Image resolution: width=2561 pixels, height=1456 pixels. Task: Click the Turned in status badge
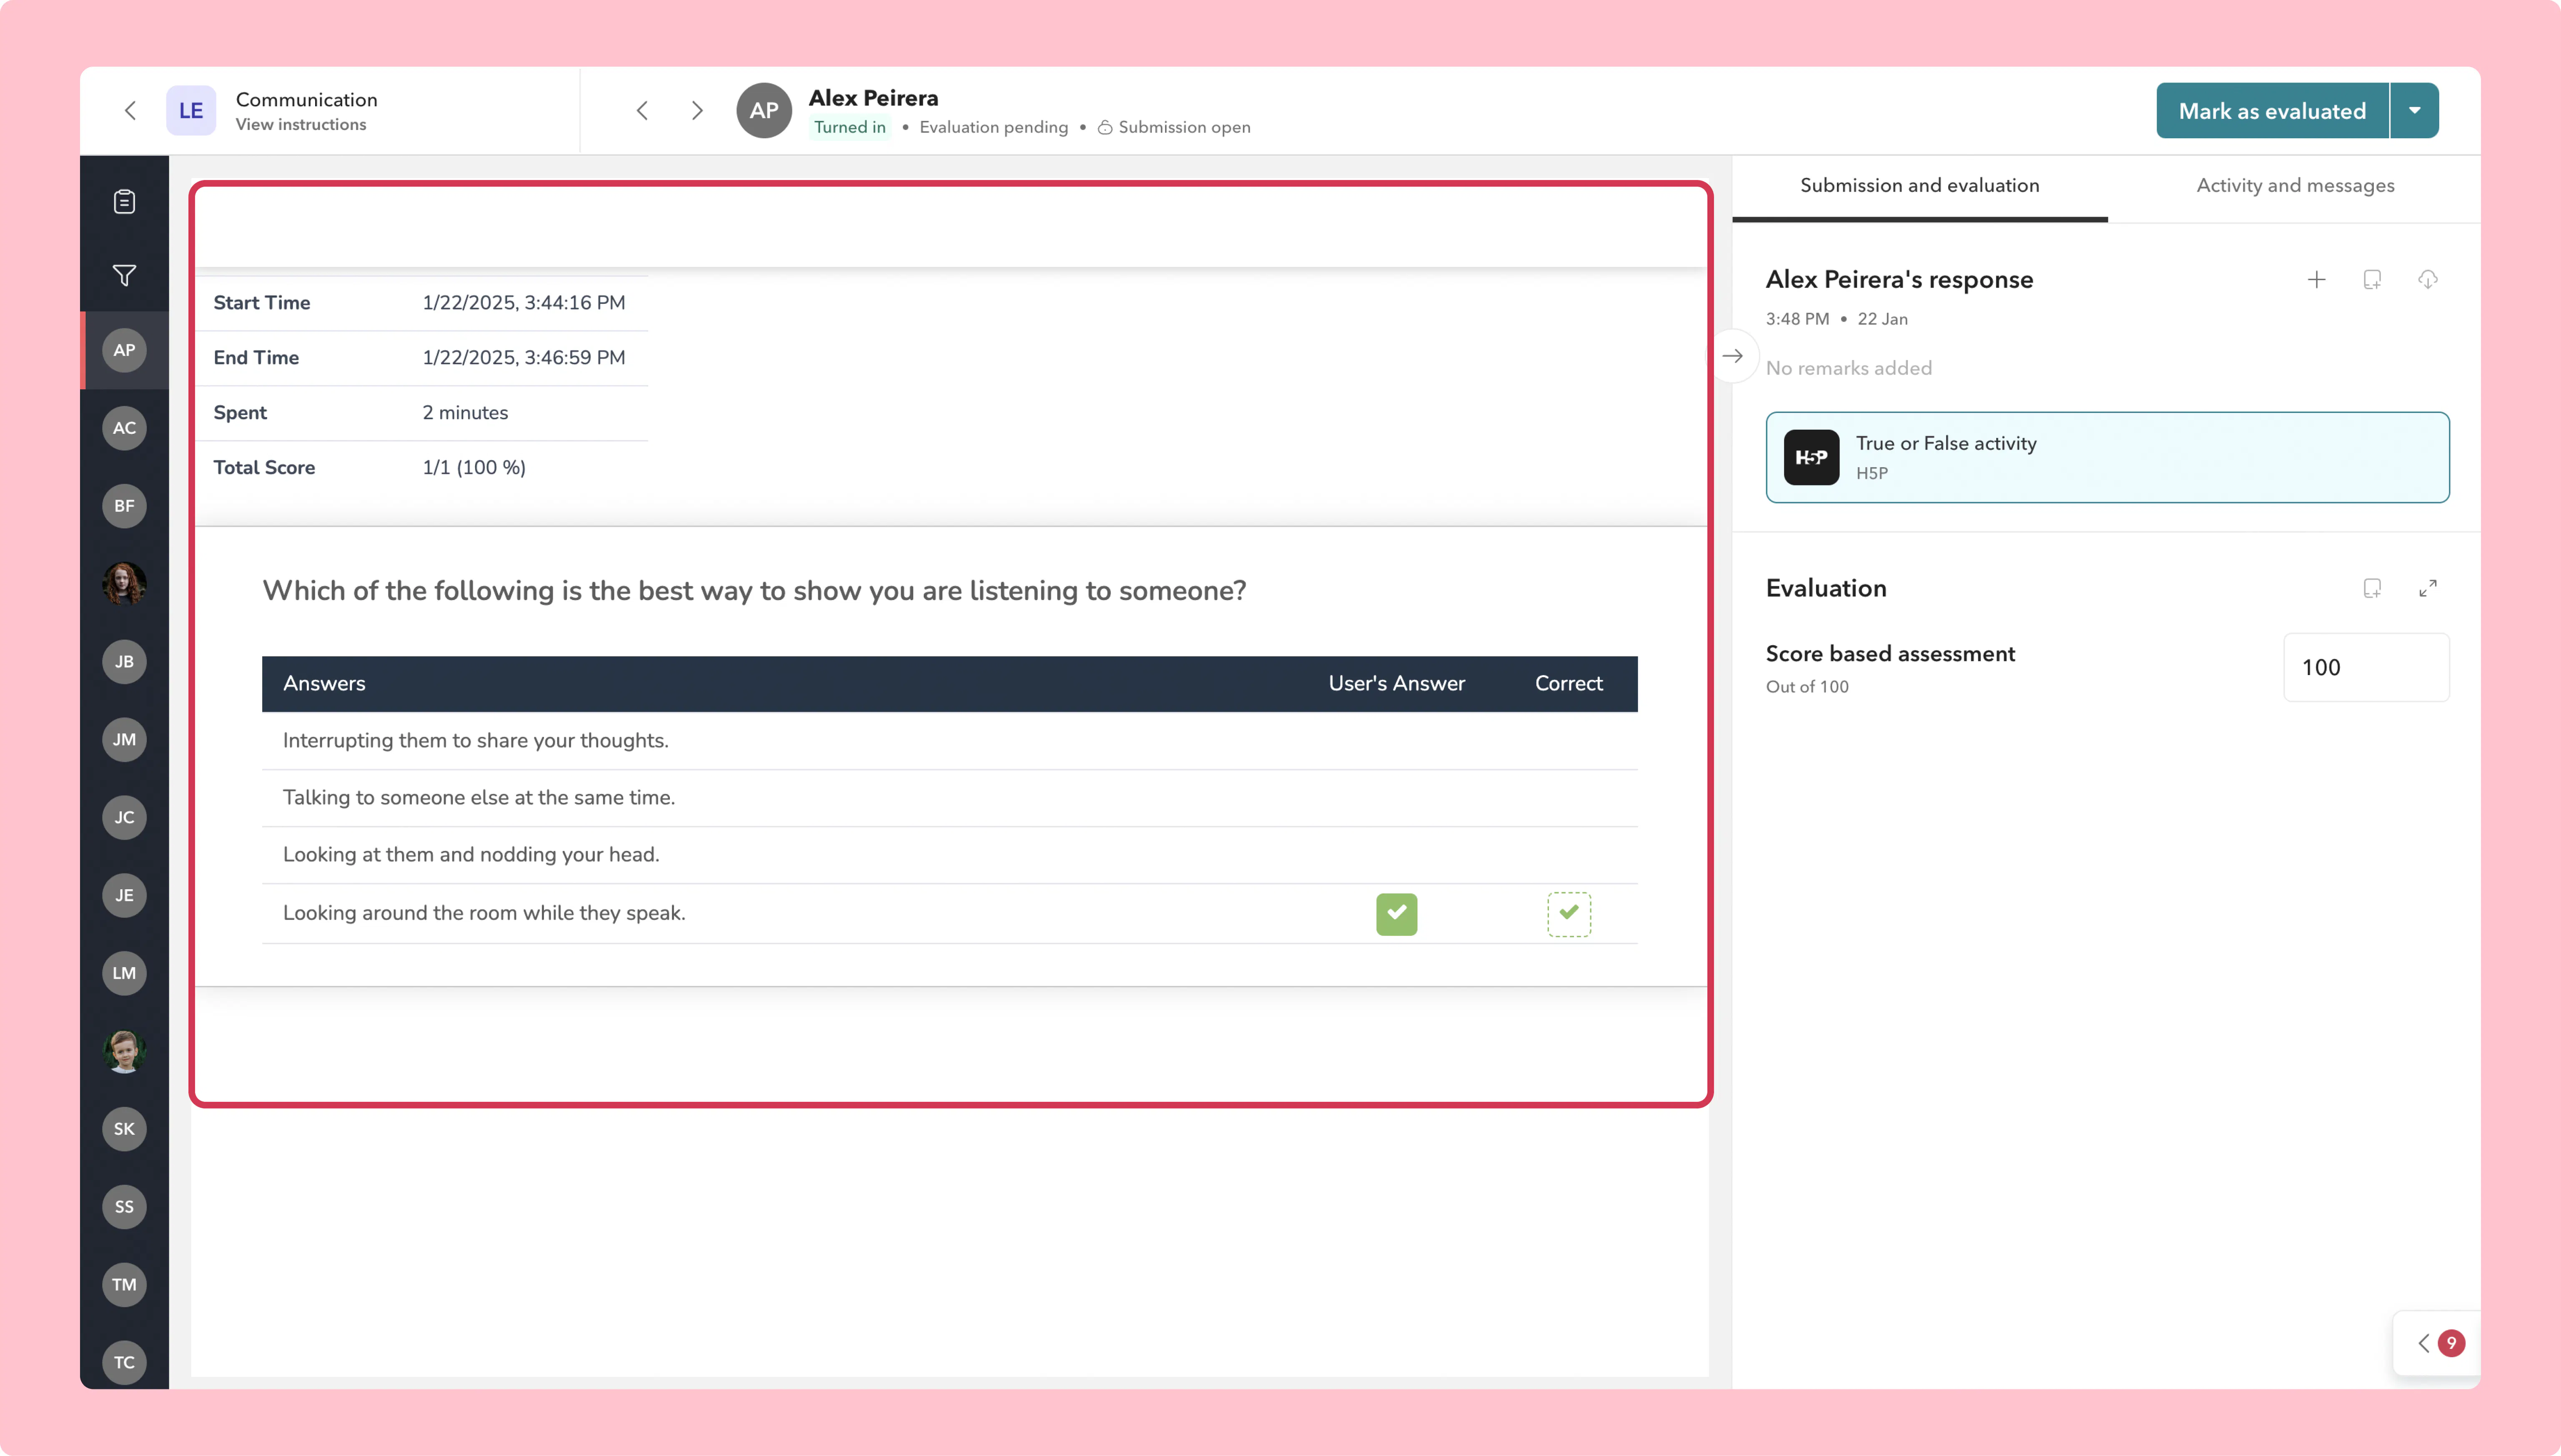pos(850,128)
